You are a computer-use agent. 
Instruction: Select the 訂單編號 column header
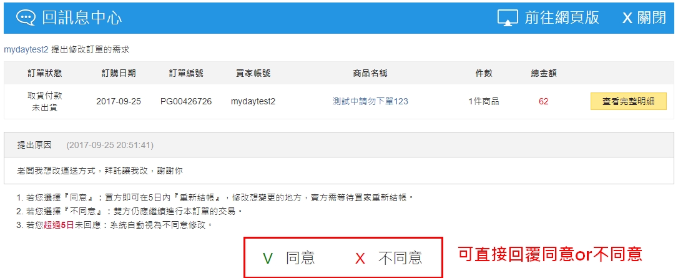(x=186, y=73)
